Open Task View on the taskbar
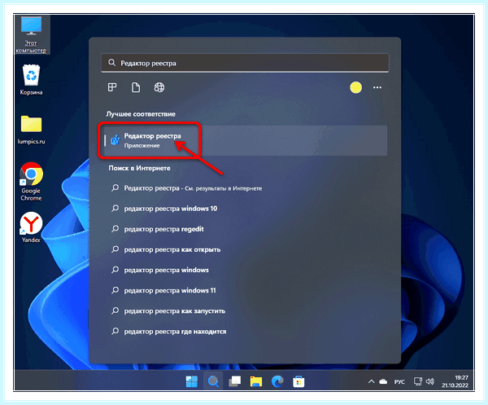The height and width of the screenshot is (405, 488). click(x=235, y=381)
